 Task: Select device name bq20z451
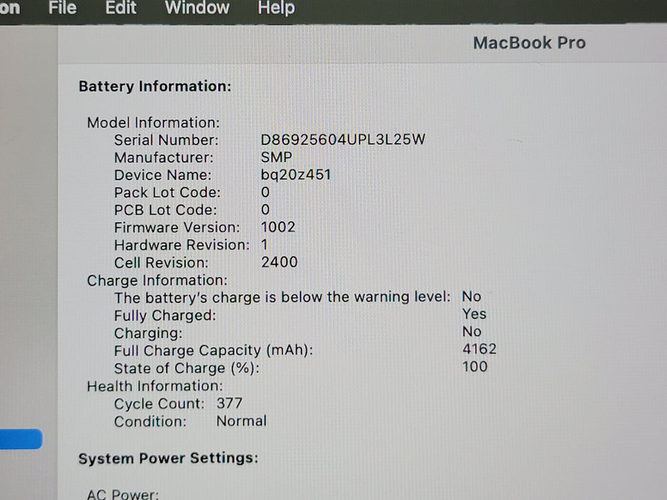click(296, 175)
